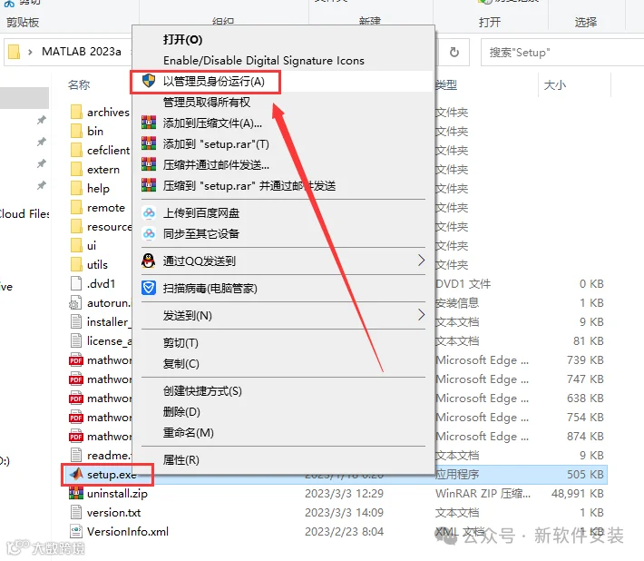The height and width of the screenshot is (561, 644).
Task: Click the MATLAB 2023a breadcrumb
Action: pos(82,52)
